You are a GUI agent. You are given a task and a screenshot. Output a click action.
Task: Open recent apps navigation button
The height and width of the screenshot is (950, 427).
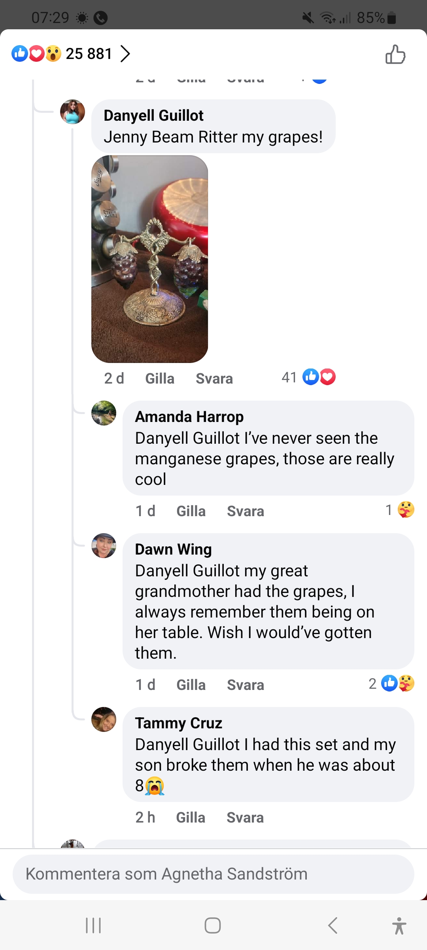pos(94,925)
